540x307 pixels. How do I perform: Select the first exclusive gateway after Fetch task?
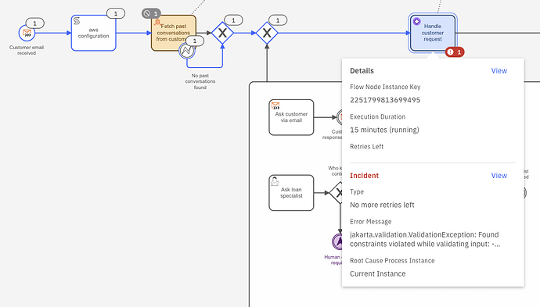(x=222, y=33)
